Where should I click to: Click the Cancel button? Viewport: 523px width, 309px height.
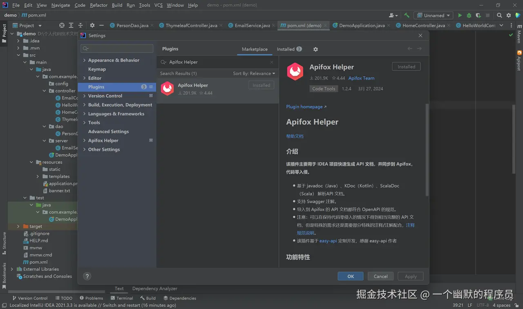pyautogui.click(x=380, y=276)
